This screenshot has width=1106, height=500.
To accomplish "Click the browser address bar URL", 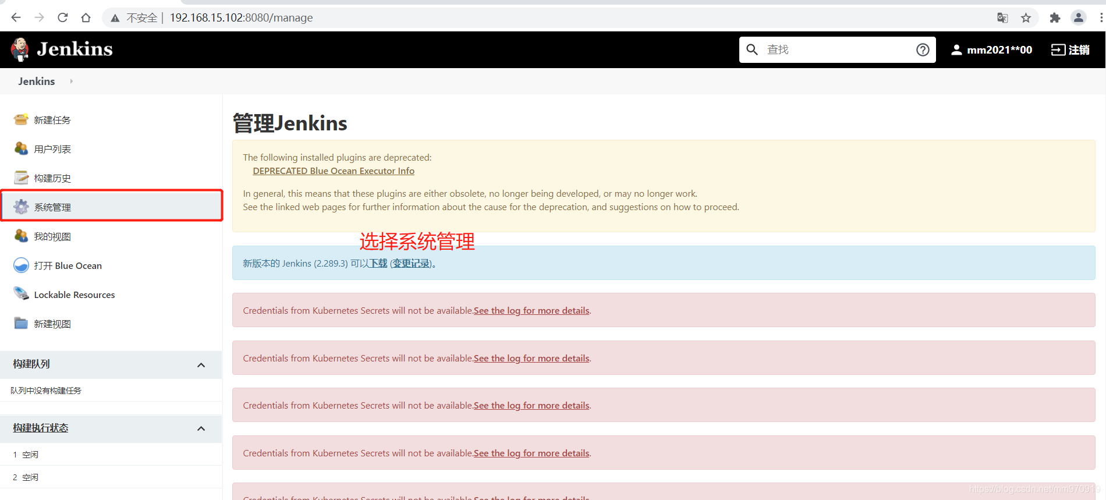I will coord(241,17).
